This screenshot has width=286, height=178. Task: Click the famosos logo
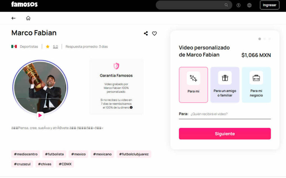(24, 4)
